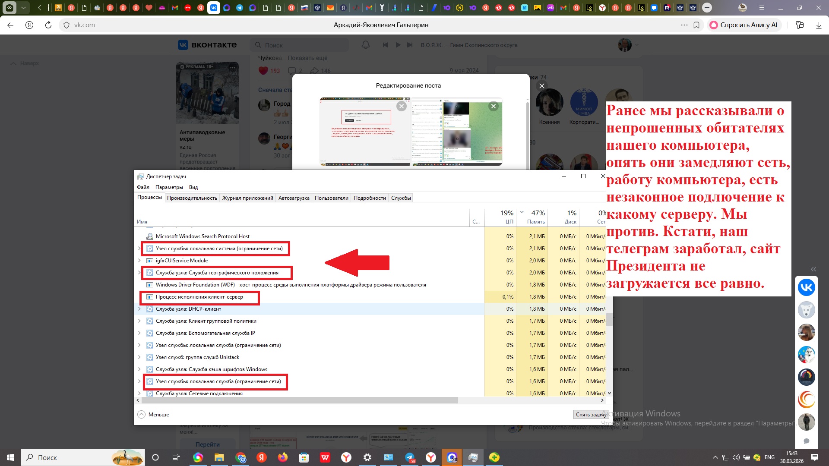
Task: Open the Параметры menu in Task Manager
Action: [x=169, y=187]
